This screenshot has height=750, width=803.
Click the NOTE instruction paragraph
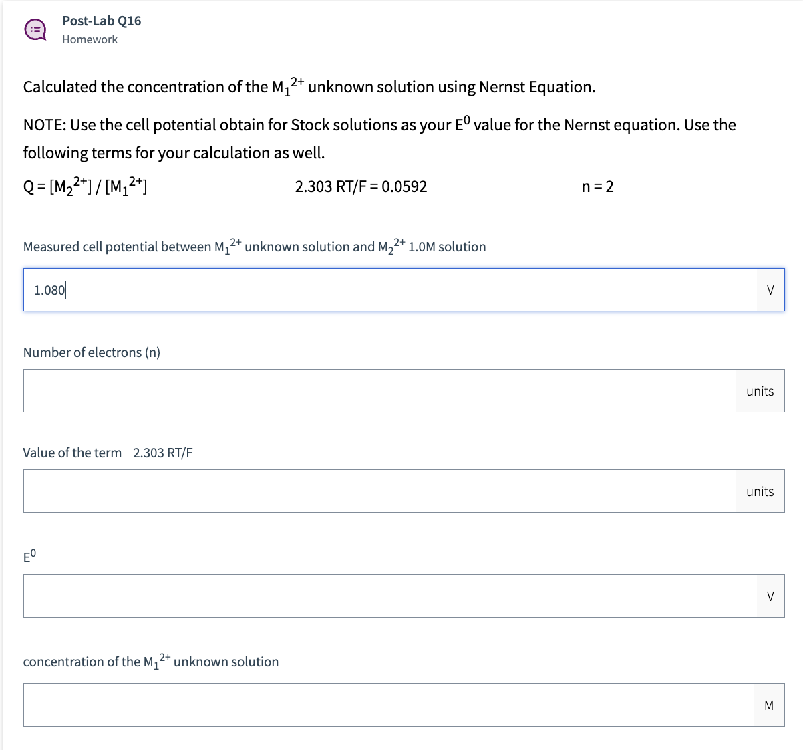pos(379,138)
